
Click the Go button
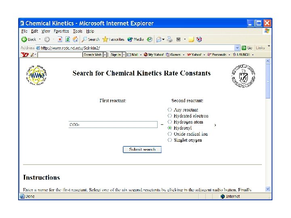[247, 48]
